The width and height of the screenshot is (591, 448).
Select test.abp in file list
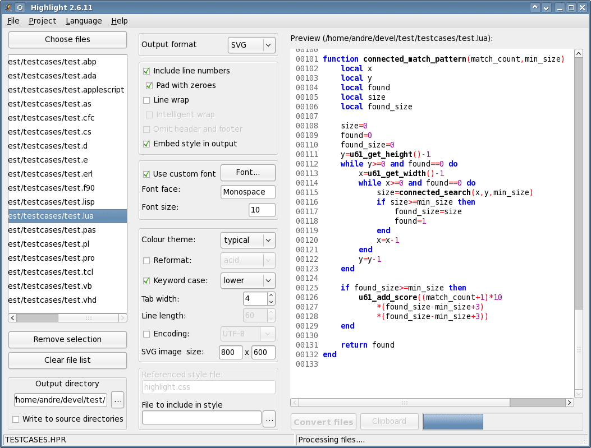pyautogui.click(x=67, y=62)
